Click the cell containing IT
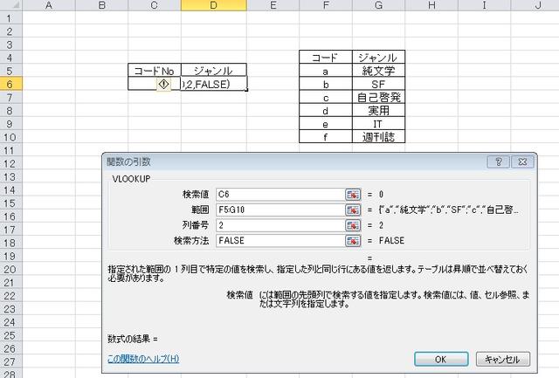Image resolution: width=559 pixels, height=378 pixels. (378, 124)
